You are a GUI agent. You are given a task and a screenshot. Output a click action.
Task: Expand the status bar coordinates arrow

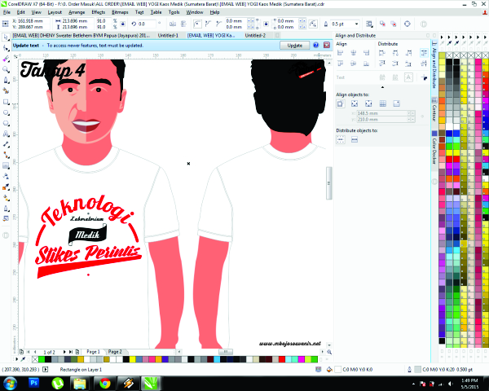45,370
